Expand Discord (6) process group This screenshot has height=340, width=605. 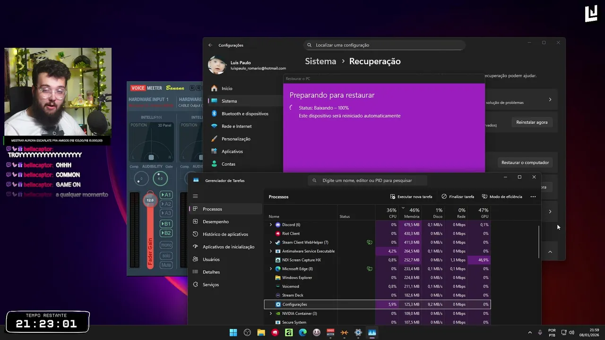coord(271,225)
